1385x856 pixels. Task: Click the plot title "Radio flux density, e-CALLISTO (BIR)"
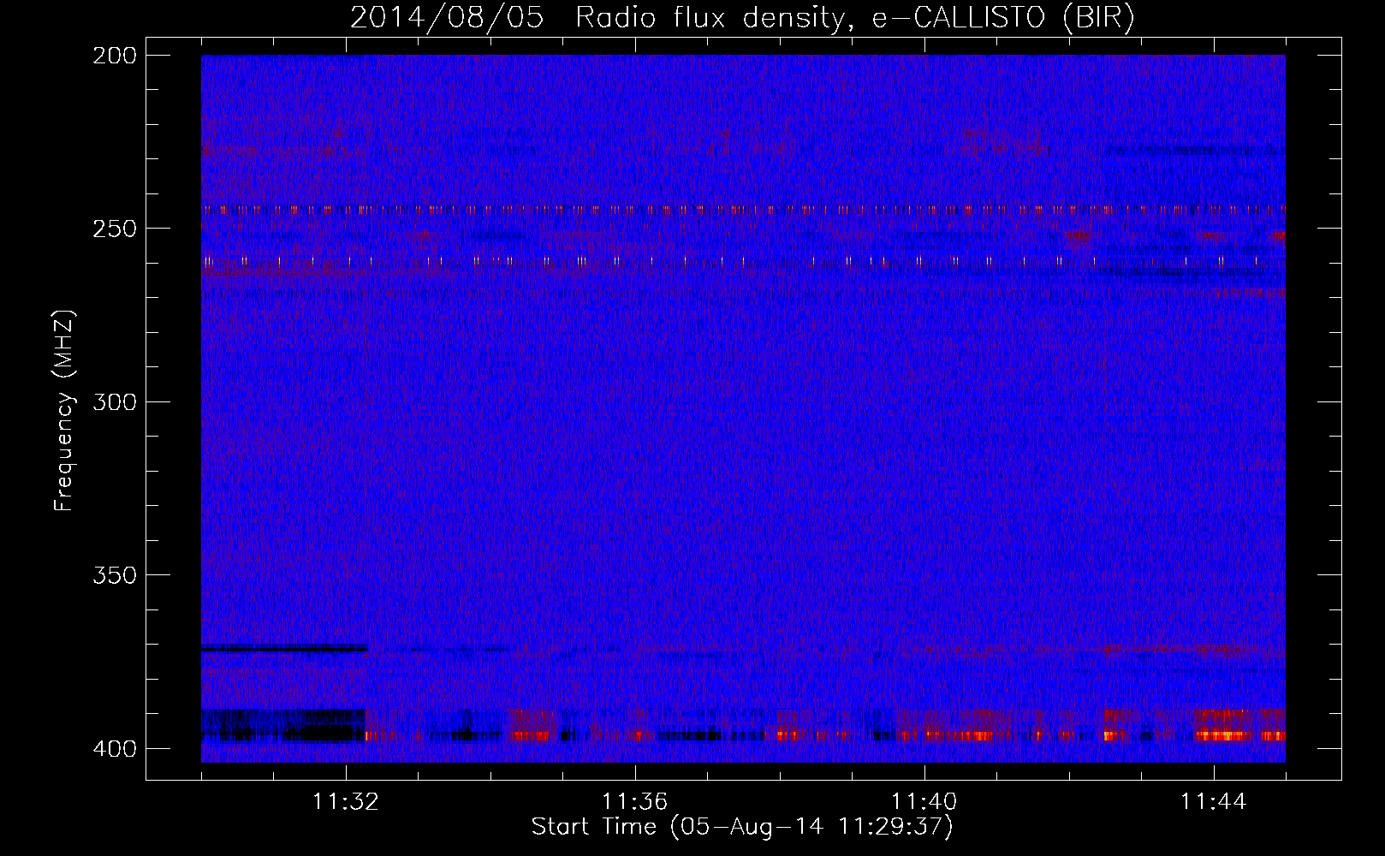point(855,18)
